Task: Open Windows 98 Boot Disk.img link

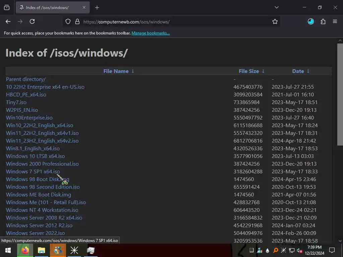Action: 38,179
